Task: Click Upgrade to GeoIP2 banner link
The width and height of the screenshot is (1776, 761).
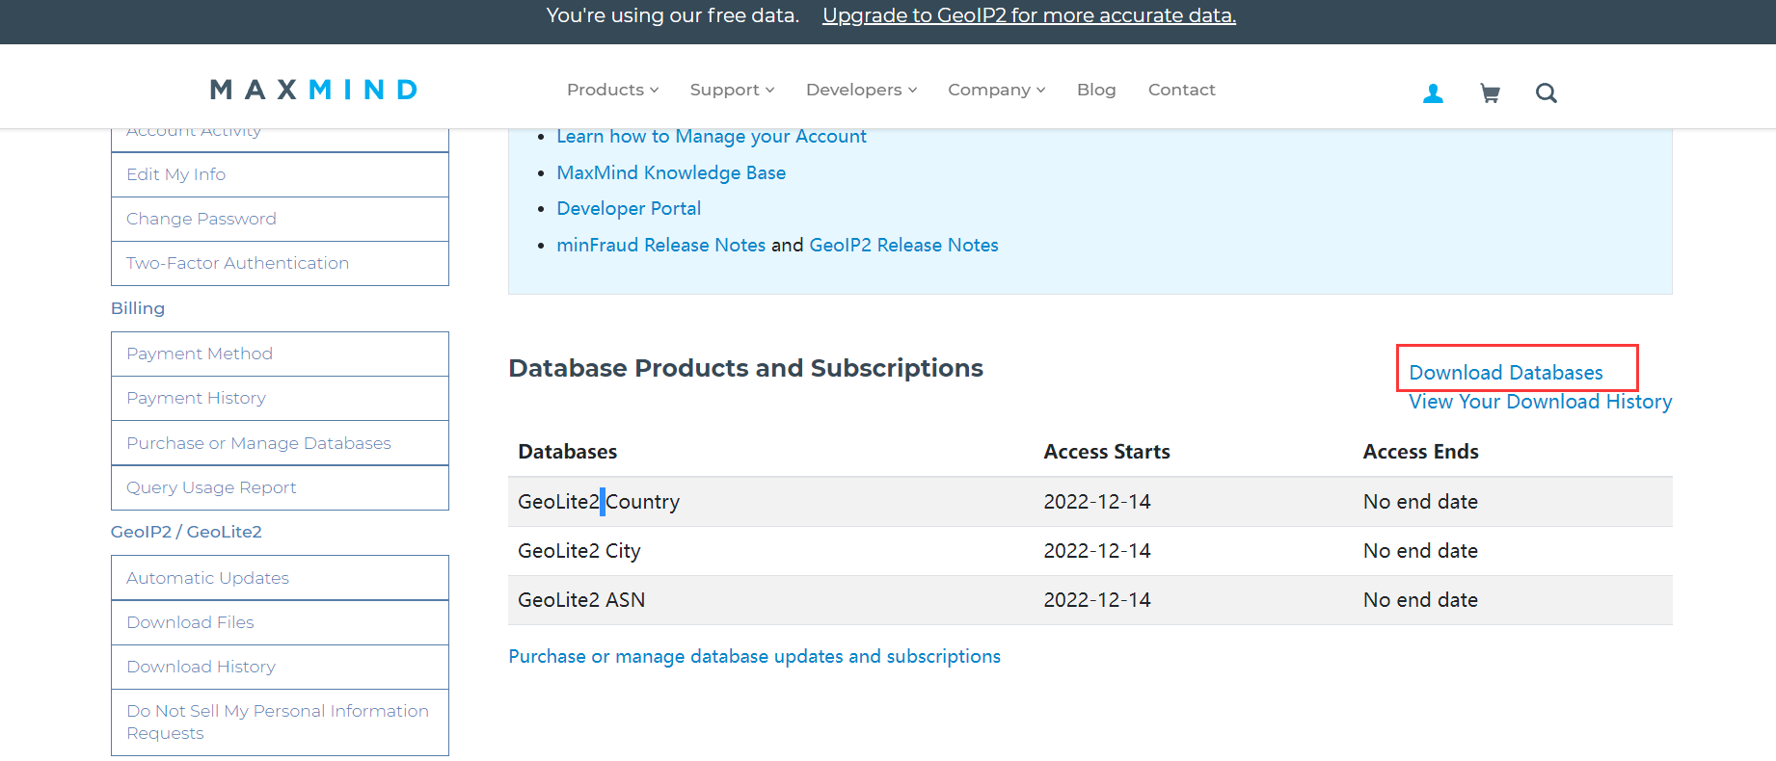Action: [1029, 15]
